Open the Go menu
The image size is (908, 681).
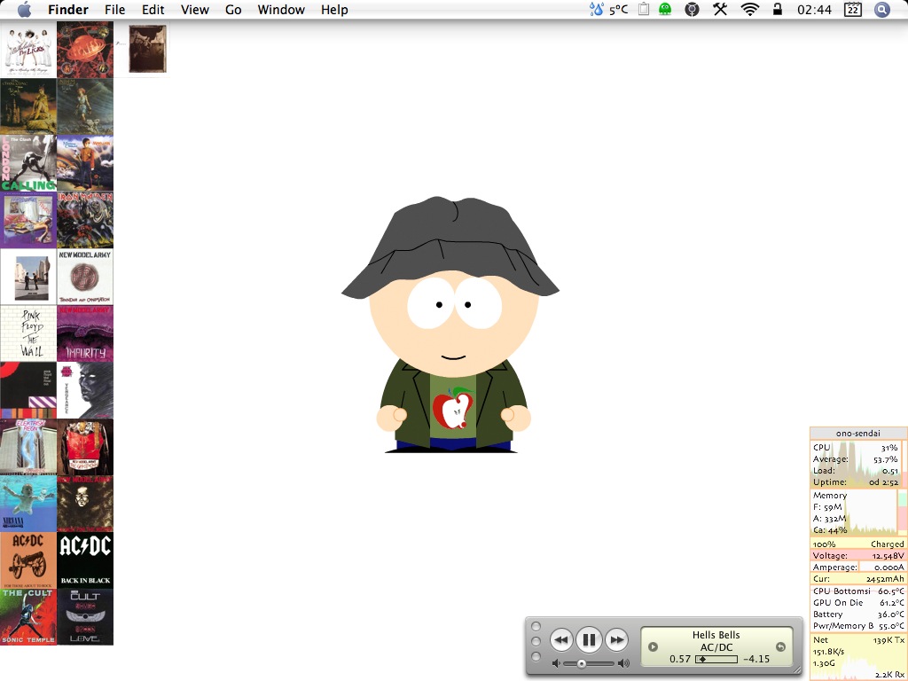click(x=233, y=10)
